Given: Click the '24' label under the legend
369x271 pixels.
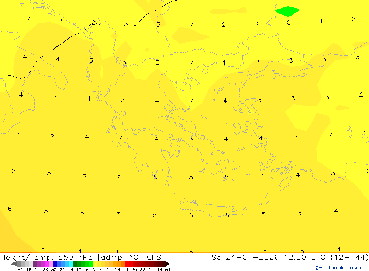Looking at the screenshot, I should (126, 270).
